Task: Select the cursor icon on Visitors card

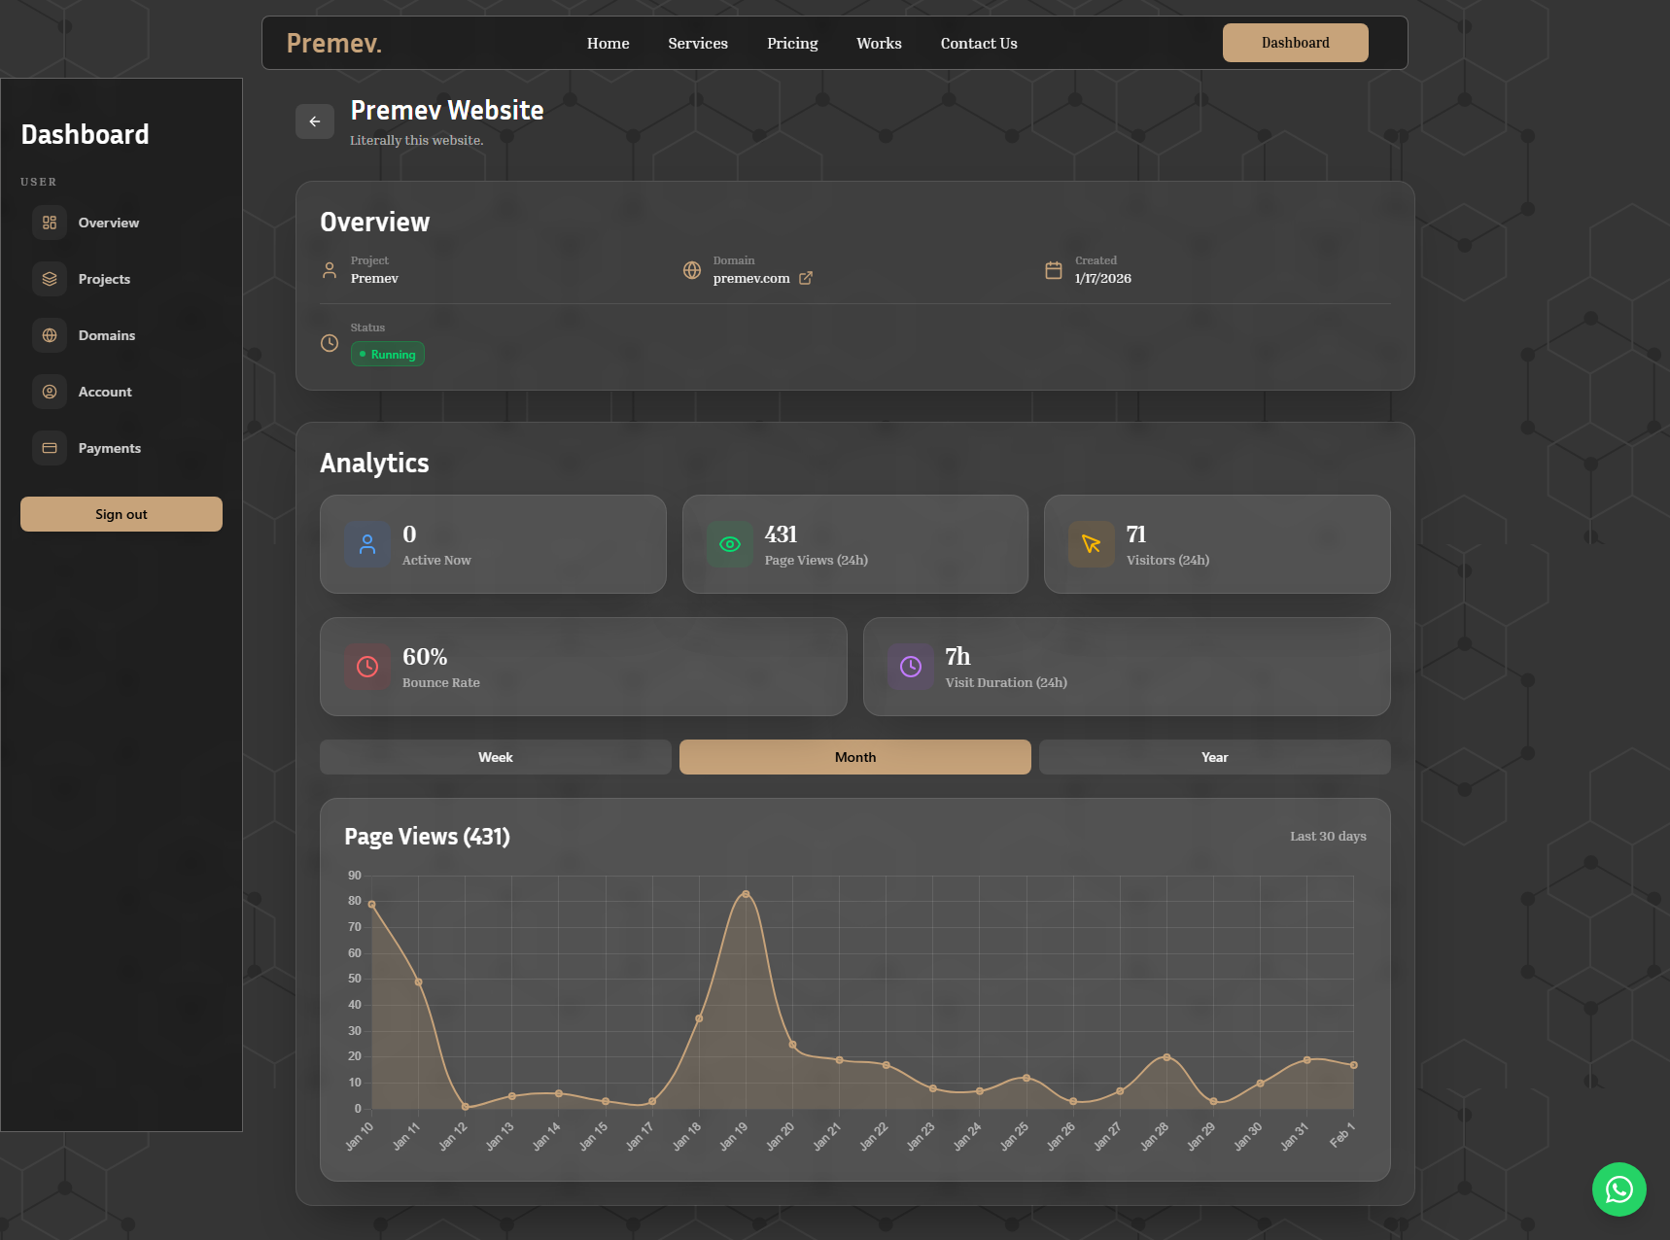Action: click(1091, 544)
